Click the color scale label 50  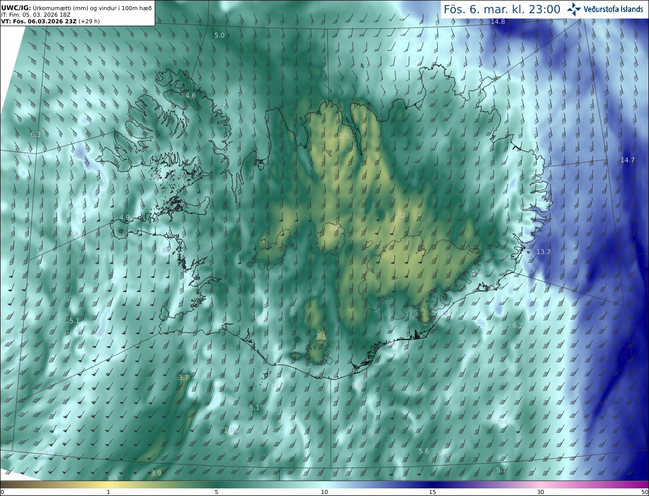coord(645,492)
